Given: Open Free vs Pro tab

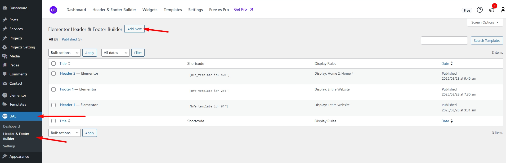Looking at the screenshot, I should coord(219,10).
